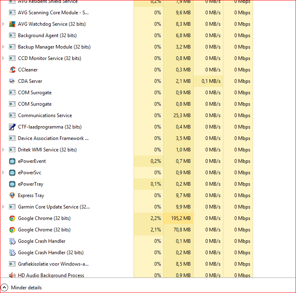Screen dimensions: 296x293
Task: Click the Minder details button
Action: (x=26, y=288)
